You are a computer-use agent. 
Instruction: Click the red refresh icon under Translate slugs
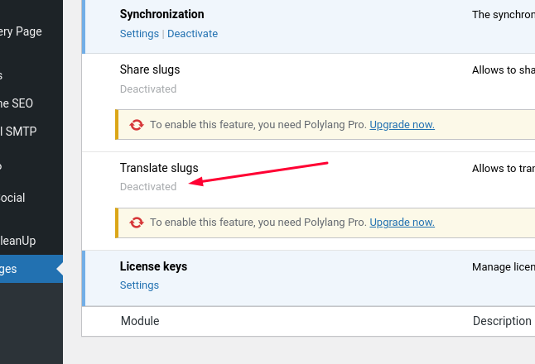(137, 223)
